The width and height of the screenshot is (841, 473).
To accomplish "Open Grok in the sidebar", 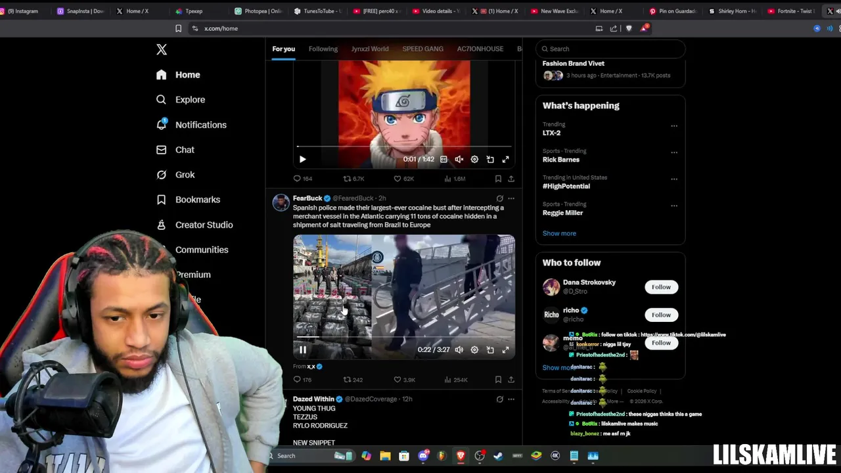I will click(175, 175).
